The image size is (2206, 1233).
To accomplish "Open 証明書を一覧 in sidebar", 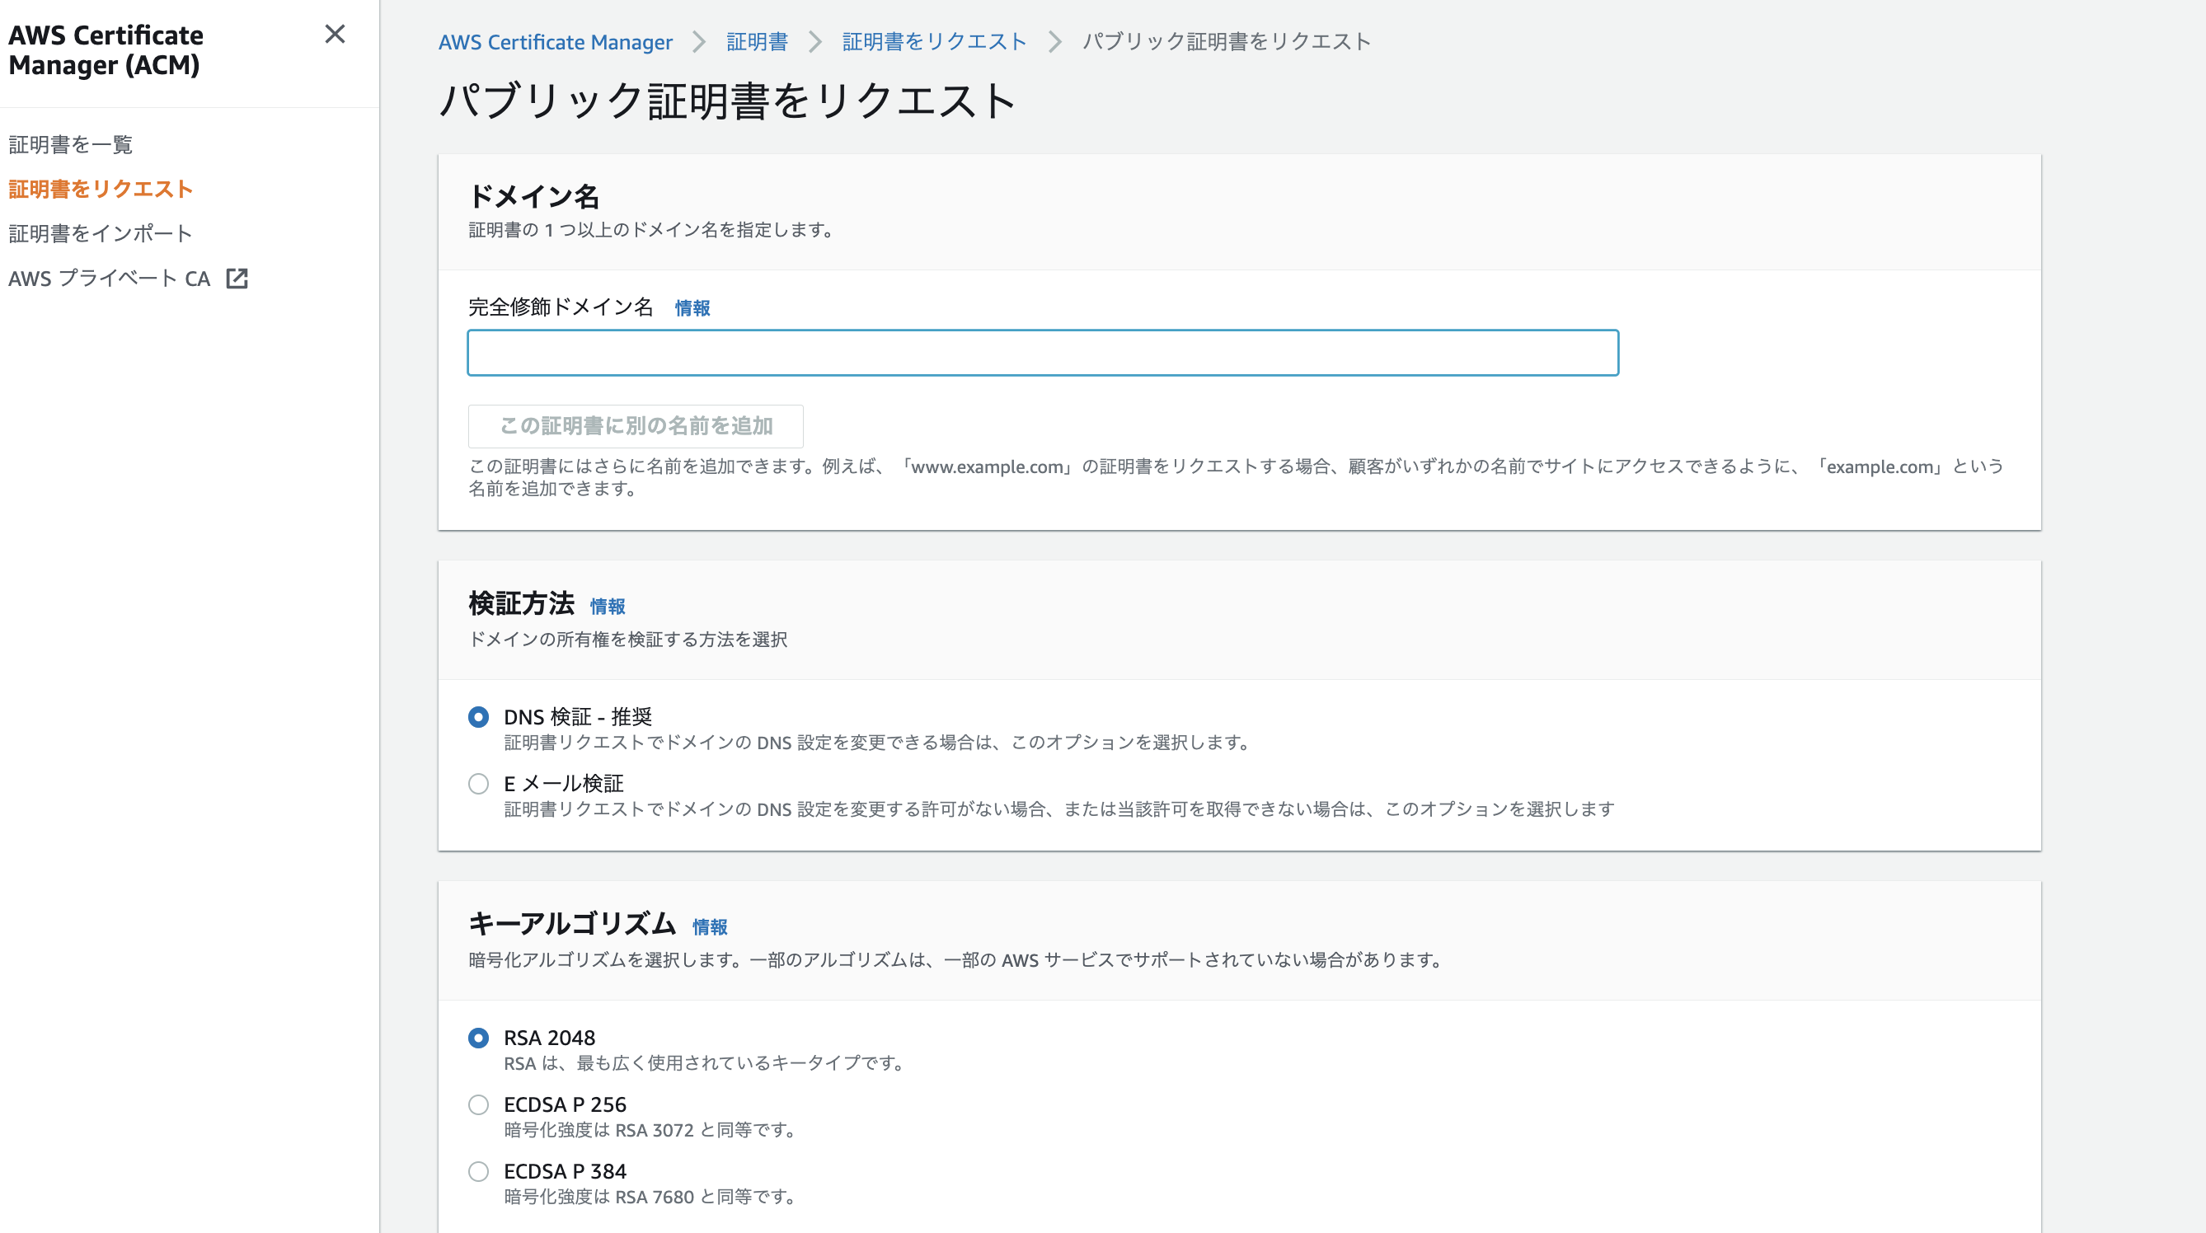I will [70, 145].
